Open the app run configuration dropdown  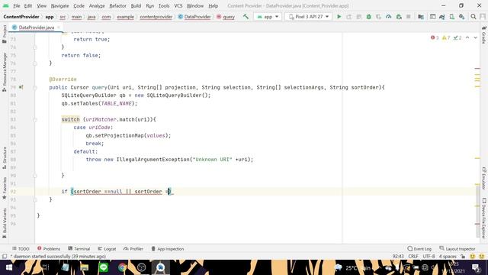pyautogui.click(x=268, y=17)
